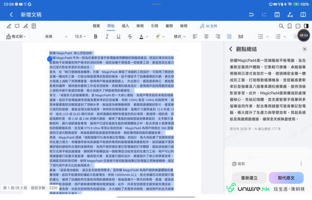Toggle italic formatting
312x200 pixels.
coord(107,36)
